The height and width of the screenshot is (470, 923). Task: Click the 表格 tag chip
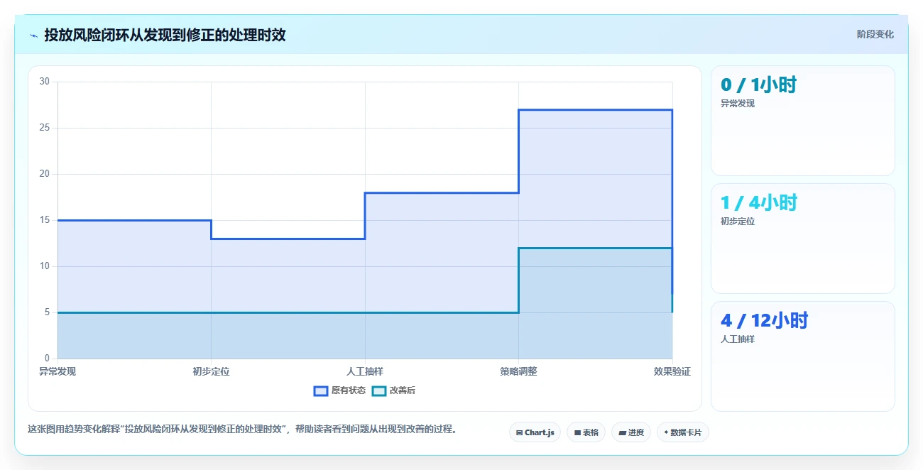click(586, 432)
